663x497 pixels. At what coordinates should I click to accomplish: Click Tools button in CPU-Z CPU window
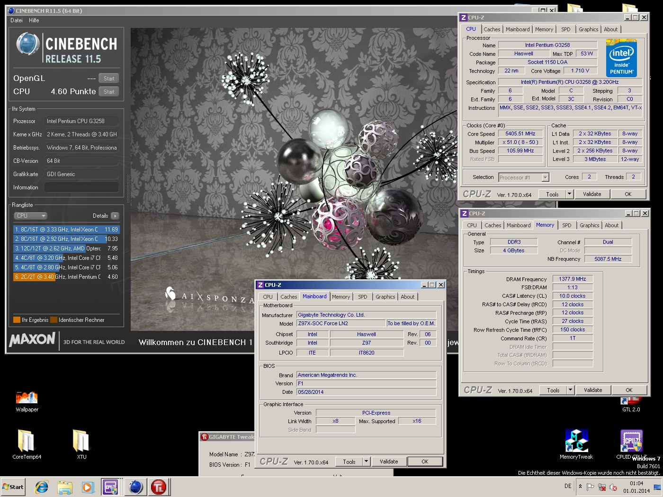(552, 194)
